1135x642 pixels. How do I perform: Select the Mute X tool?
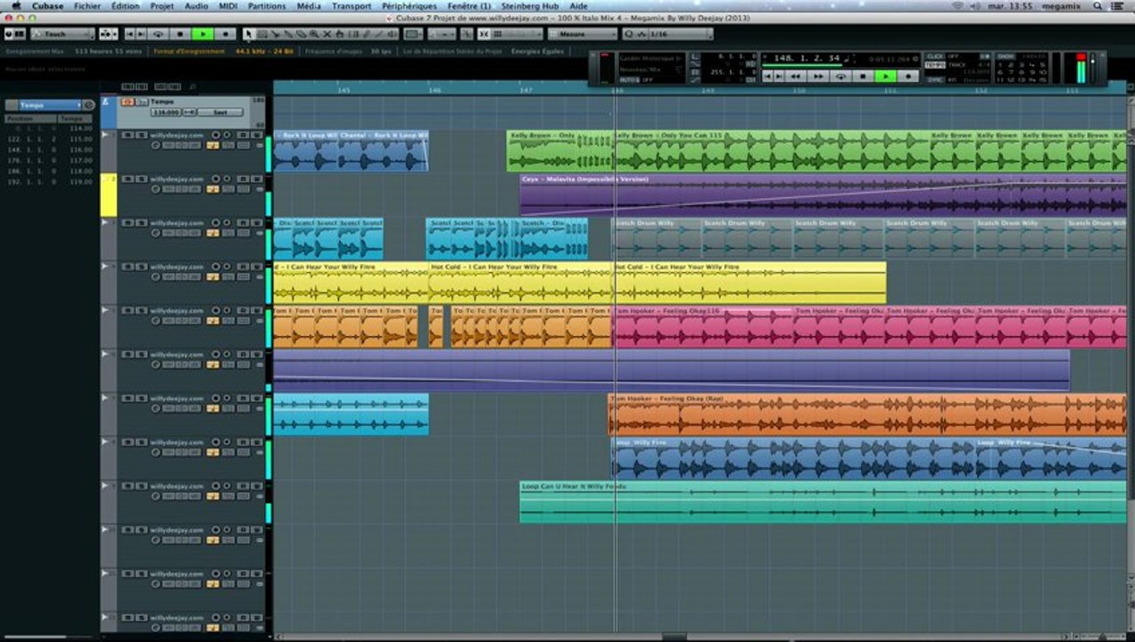pos(327,34)
